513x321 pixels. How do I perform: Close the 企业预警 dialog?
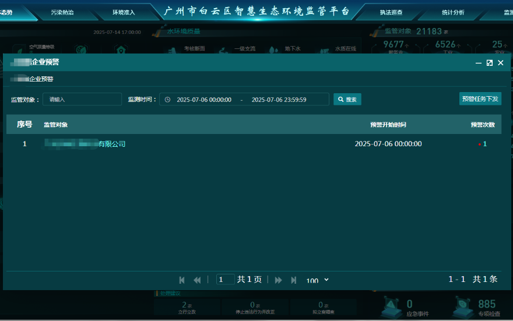click(x=500, y=63)
